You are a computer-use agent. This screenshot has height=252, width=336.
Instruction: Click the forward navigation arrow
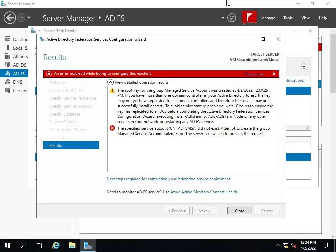point(21,18)
